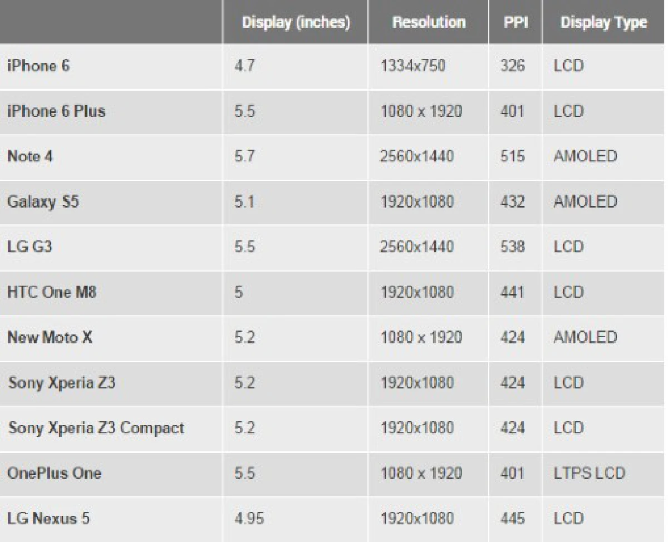Viewport: 668px width, 542px height.
Task: Select the OnePlus One row label
Action: [x=54, y=474]
